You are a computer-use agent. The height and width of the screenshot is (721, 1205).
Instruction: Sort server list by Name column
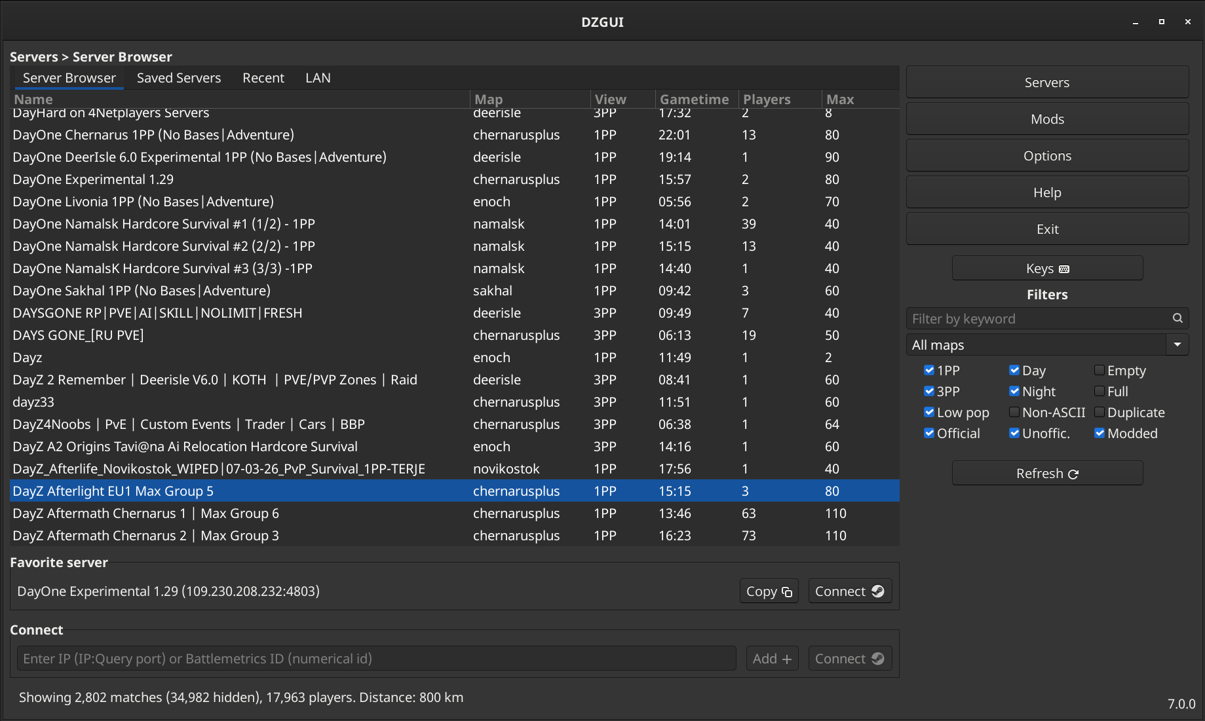pyautogui.click(x=240, y=100)
